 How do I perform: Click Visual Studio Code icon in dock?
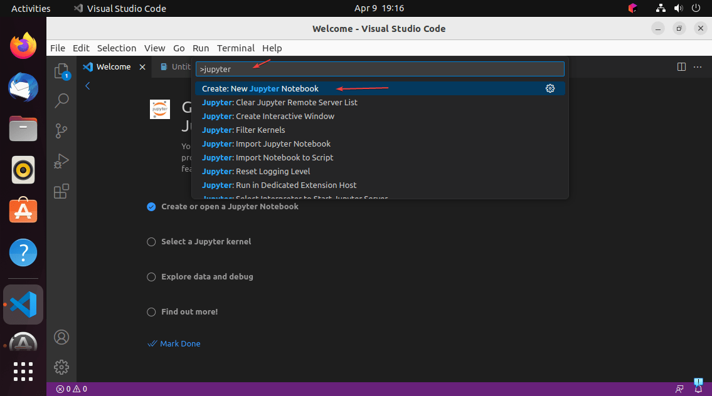click(x=23, y=305)
